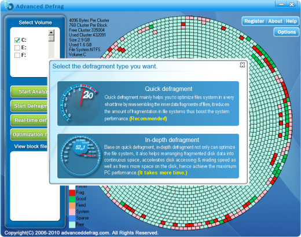
Task: Click the 'View block file' label
Action: 31,147
